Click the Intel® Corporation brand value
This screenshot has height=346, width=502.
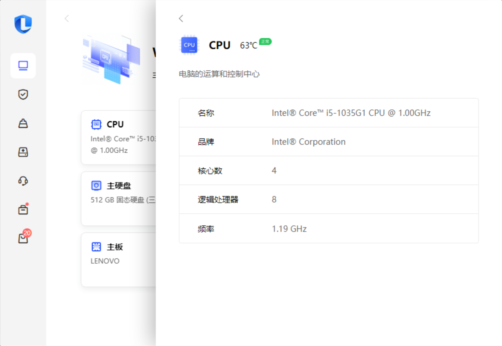pyautogui.click(x=309, y=142)
